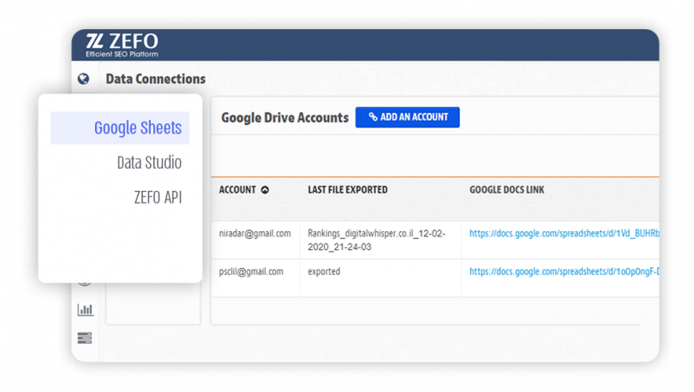Click Google Drive Accounts heading
Screen dimensions: 694x392
point(285,117)
